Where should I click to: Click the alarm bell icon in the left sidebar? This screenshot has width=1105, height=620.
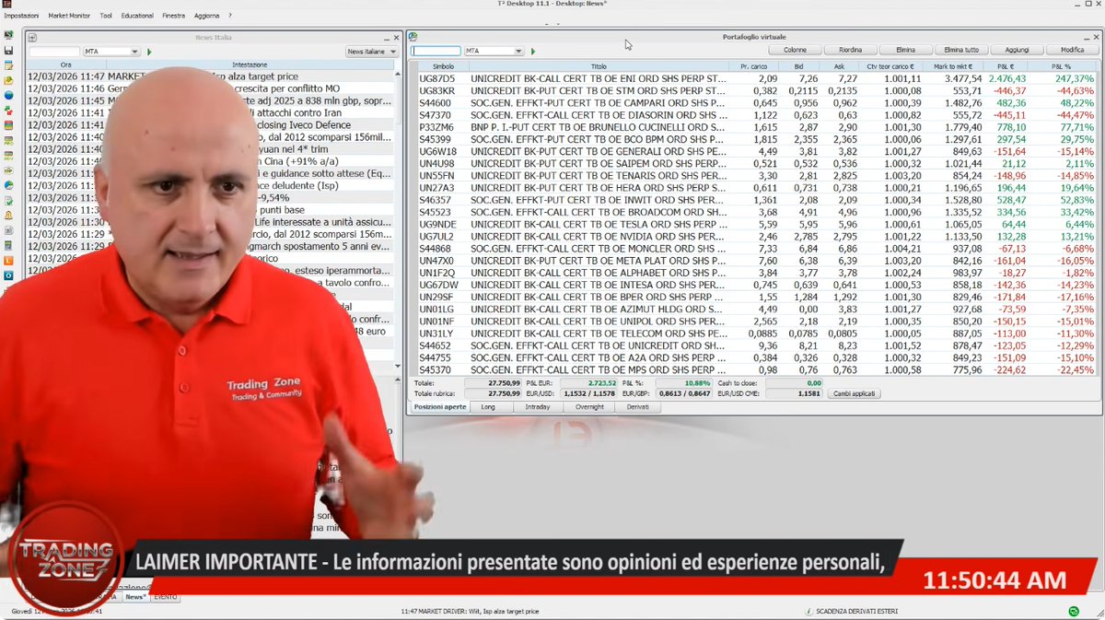7,216
